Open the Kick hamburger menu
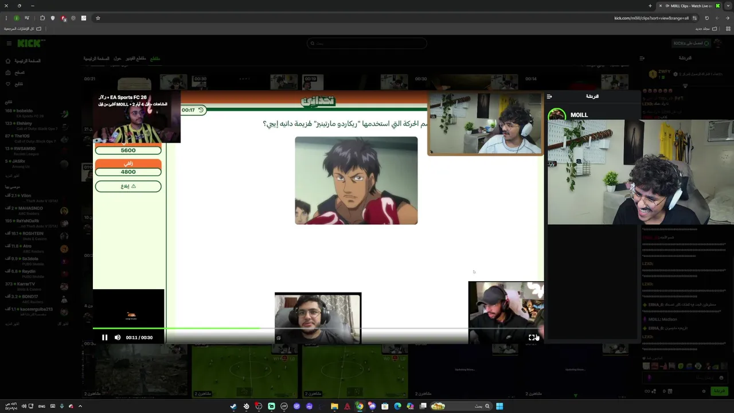The height and width of the screenshot is (413, 734). tap(9, 44)
